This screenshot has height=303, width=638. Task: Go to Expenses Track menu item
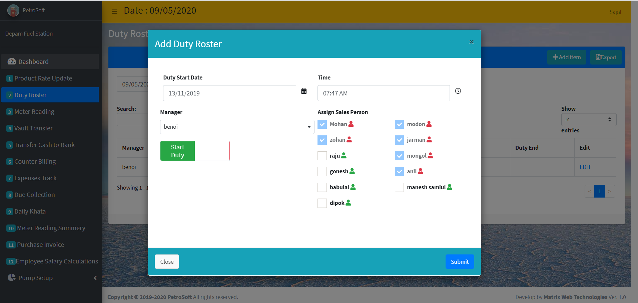coord(35,178)
